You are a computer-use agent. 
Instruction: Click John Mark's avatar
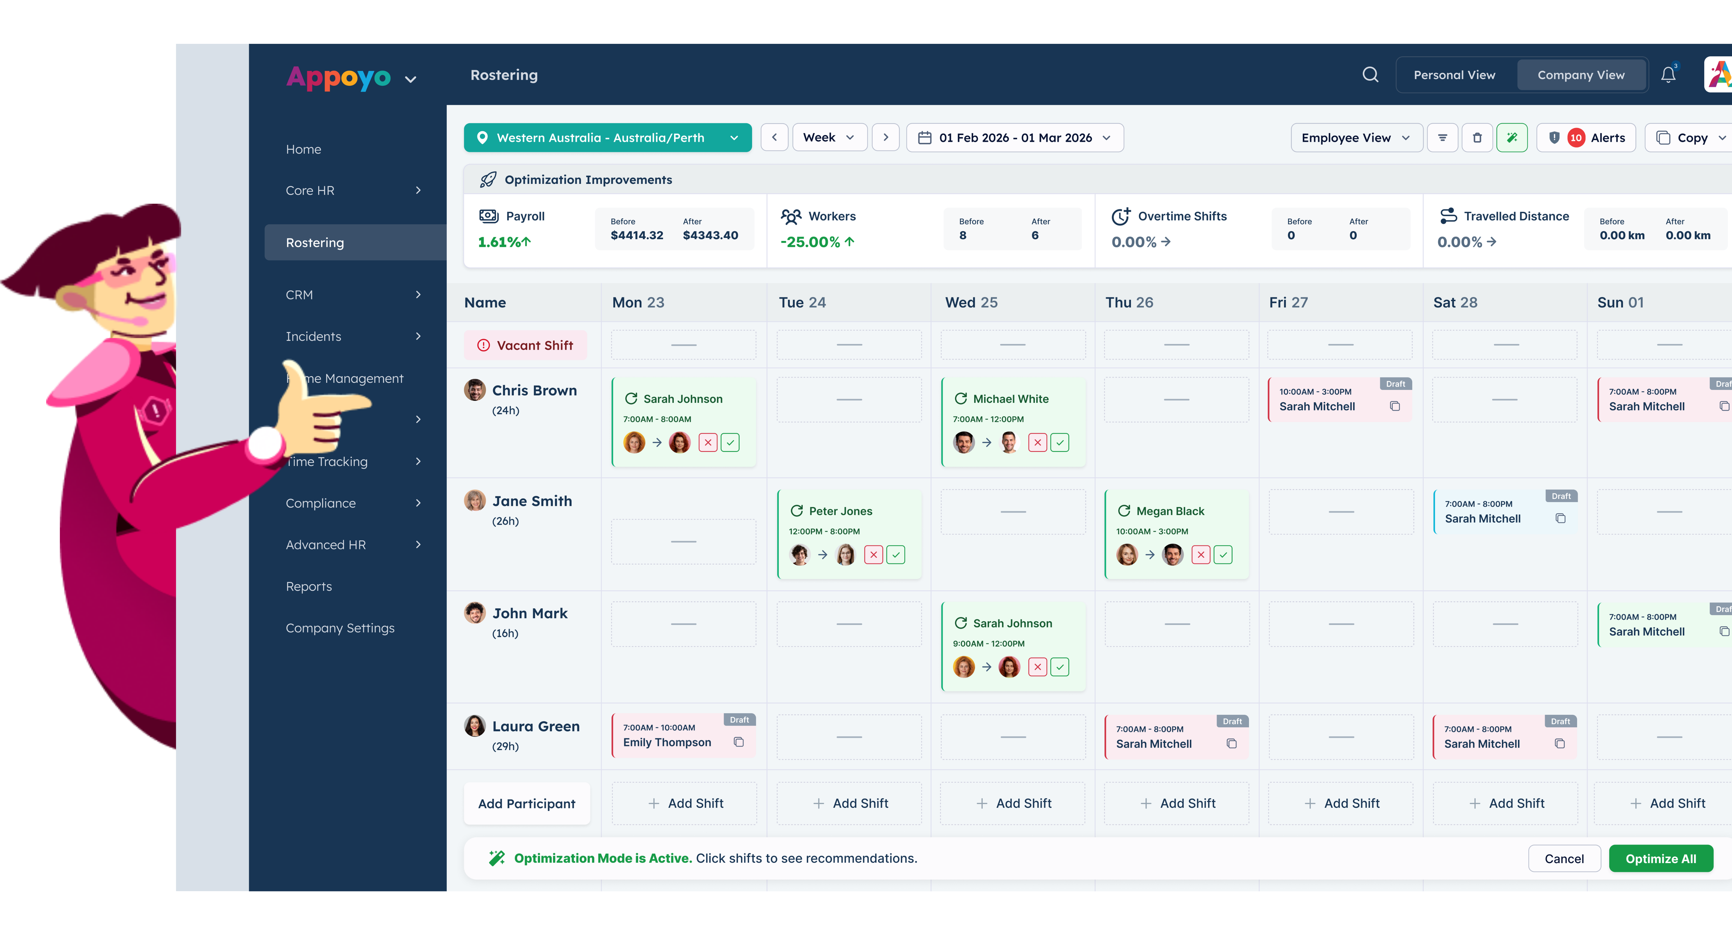475,613
